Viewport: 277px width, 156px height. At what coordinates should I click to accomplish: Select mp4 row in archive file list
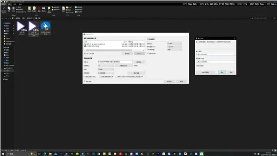coord(114,44)
